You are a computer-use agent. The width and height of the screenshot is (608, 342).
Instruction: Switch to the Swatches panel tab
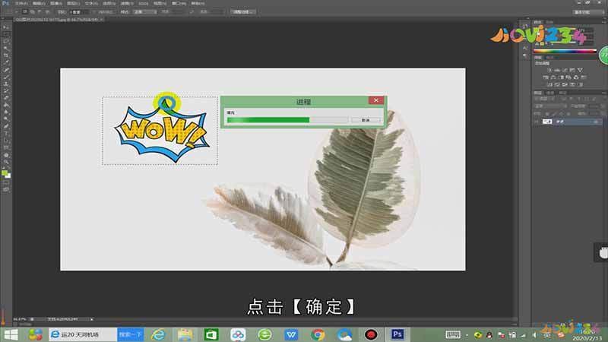(x=549, y=22)
